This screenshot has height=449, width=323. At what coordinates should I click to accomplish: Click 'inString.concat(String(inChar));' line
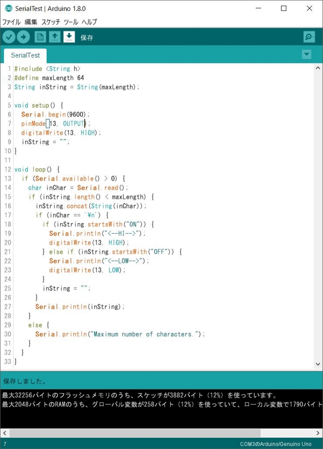point(91,206)
